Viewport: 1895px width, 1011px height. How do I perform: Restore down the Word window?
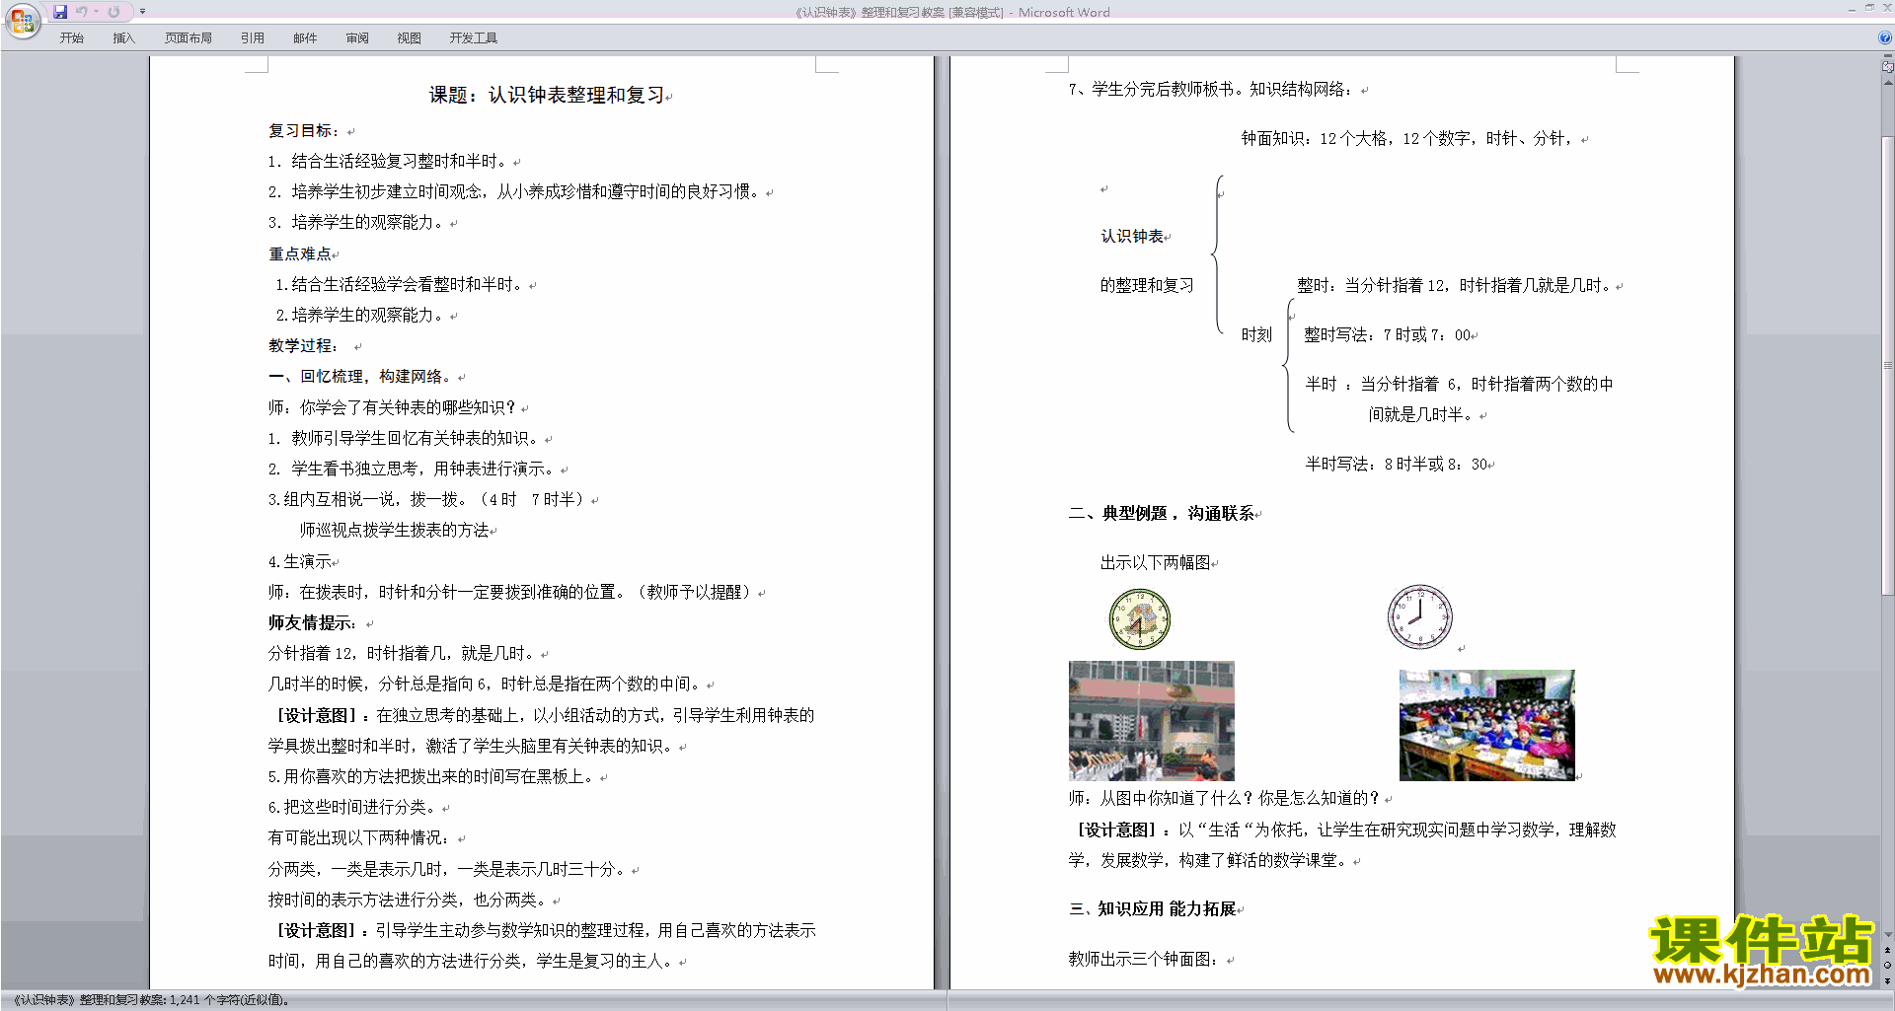1869,9
